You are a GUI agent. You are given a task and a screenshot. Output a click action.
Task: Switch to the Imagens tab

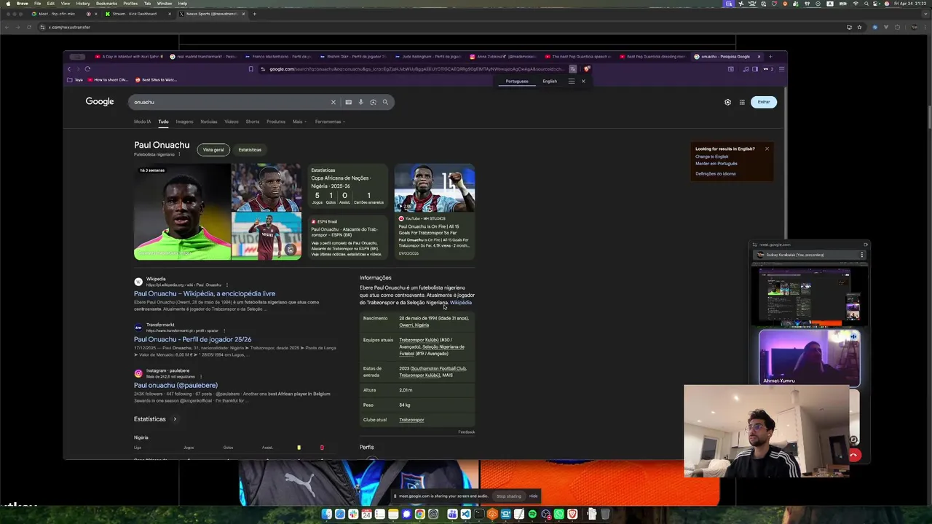(184, 122)
